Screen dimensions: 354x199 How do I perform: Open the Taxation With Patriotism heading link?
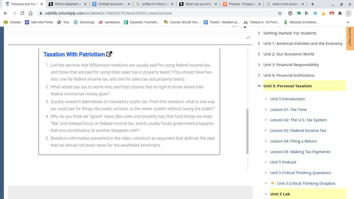74,54
